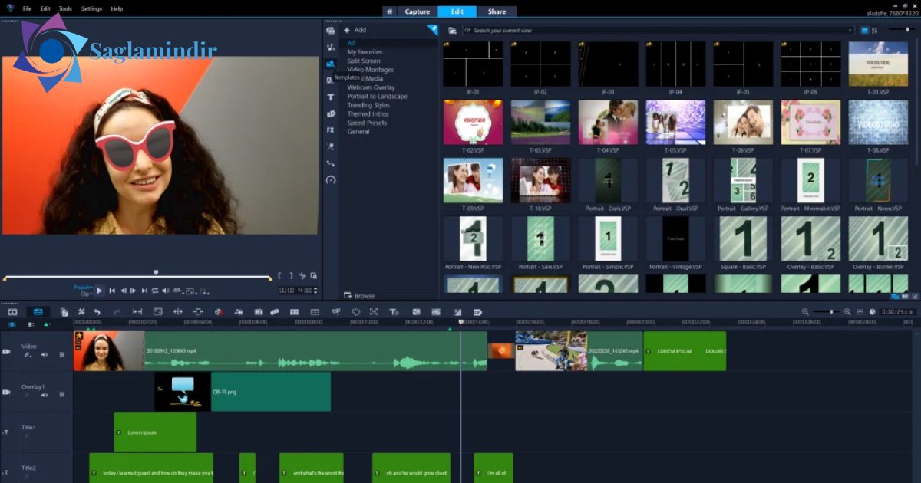Open preview resize/crop dropdown
The image size is (921, 483).
click(205, 291)
